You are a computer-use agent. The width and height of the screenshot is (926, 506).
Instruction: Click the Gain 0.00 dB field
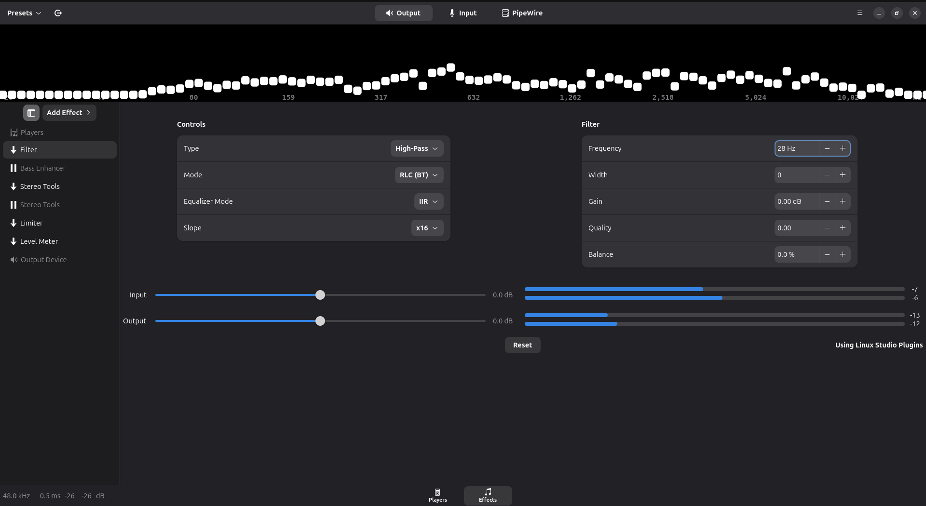click(x=797, y=201)
